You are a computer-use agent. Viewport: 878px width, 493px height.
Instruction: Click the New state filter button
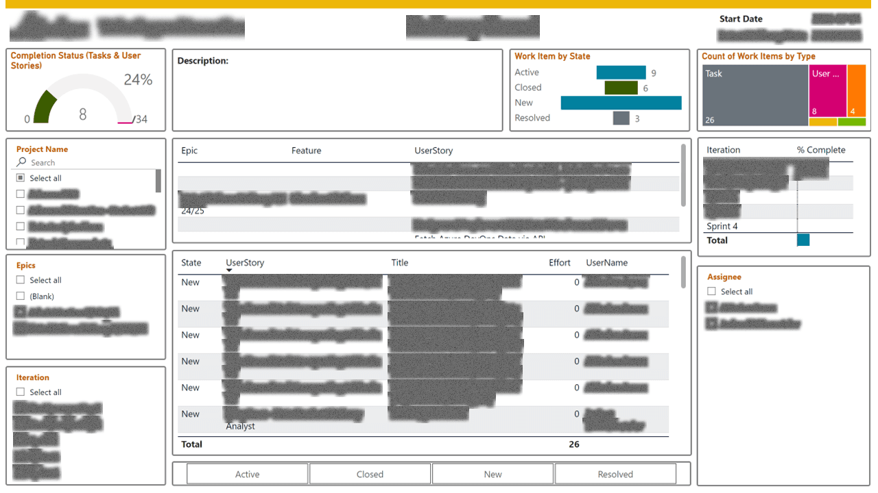[x=493, y=473]
